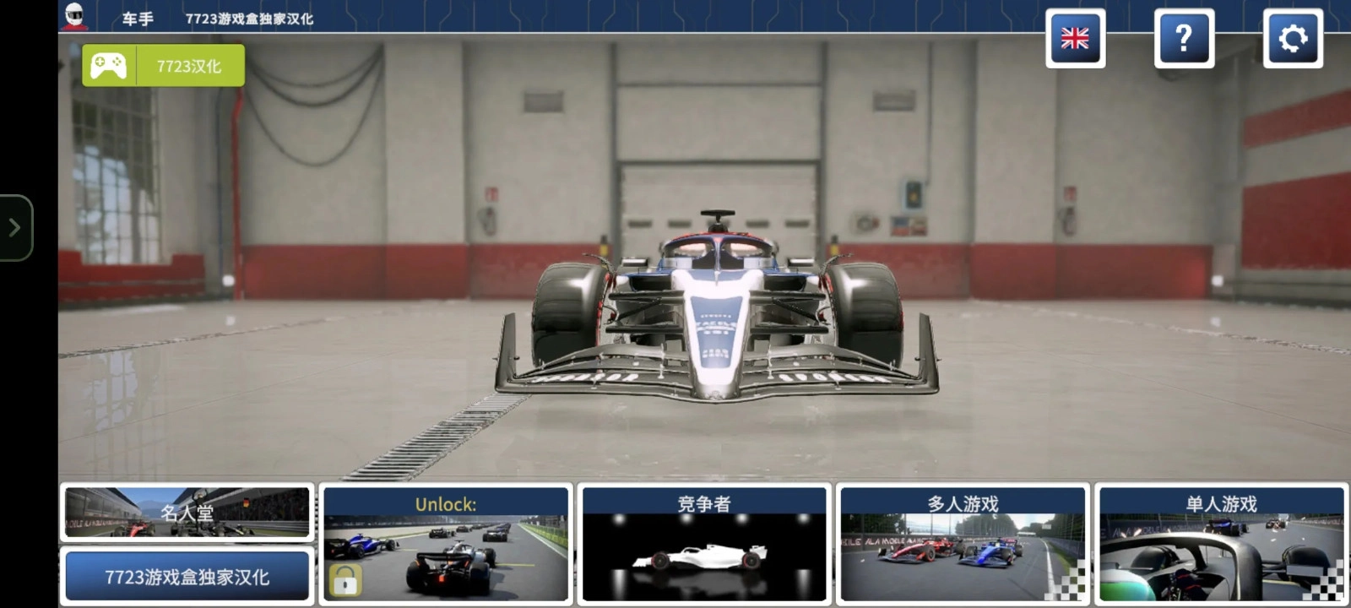Open help with the question mark icon
Viewport: 1351px width, 608px height.
click(x=1184, y=38)
